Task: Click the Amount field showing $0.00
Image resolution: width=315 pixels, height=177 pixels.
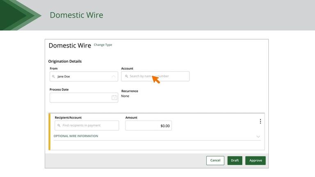Action: pyautogui.click(x=148, y=126)
